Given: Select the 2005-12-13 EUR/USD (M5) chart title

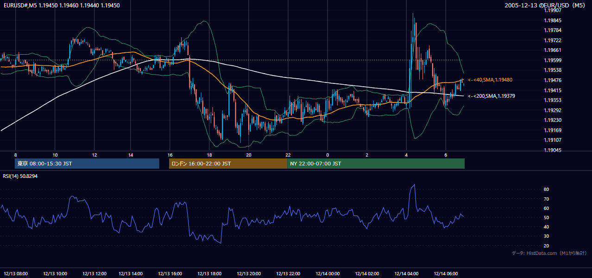Looking at the screenshot, I should [x=545, y=6].
